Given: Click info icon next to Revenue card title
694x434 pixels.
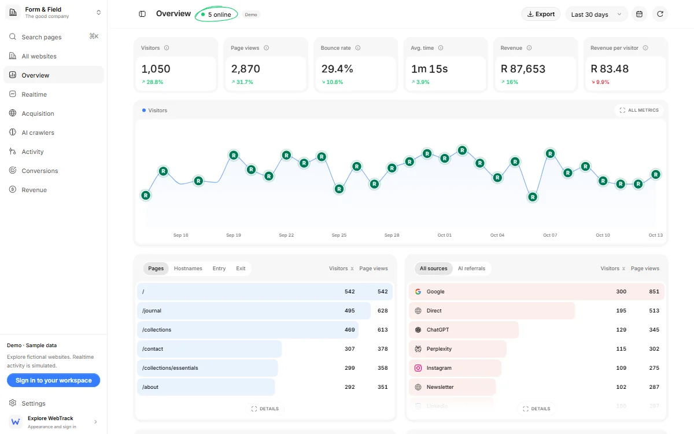Looking at the screenshot, I should coord(529,48).
